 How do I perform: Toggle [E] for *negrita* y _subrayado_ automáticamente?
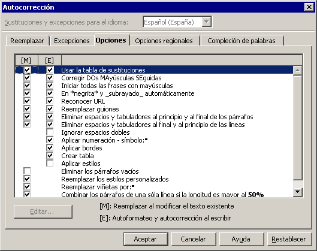50,93
